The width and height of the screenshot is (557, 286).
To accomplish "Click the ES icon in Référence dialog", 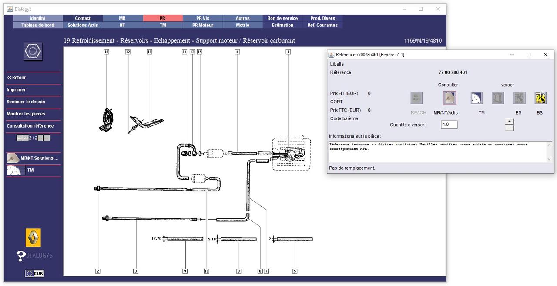I will pos(519,98).
